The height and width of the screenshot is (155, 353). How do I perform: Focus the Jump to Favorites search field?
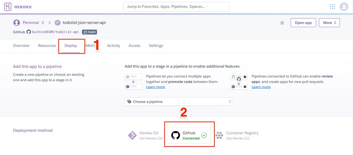pyautogui.click(x=176, y=7)
